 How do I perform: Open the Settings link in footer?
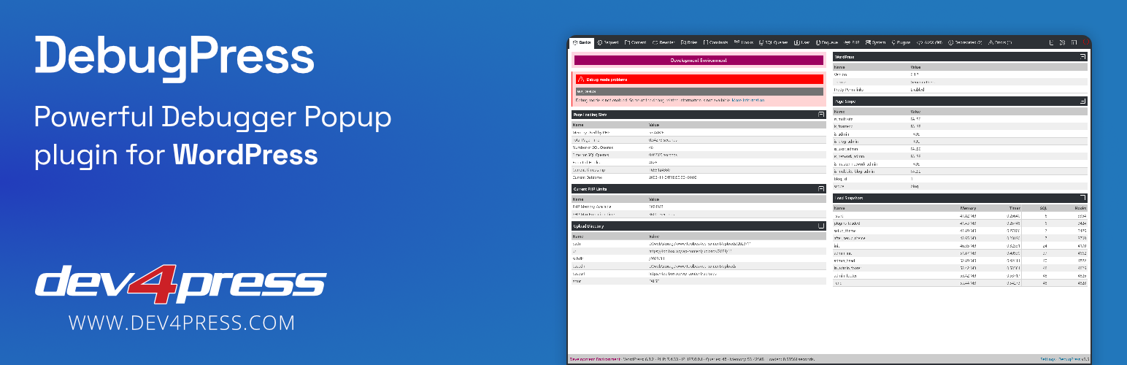pyautogui.click(x=1048, y=359)
